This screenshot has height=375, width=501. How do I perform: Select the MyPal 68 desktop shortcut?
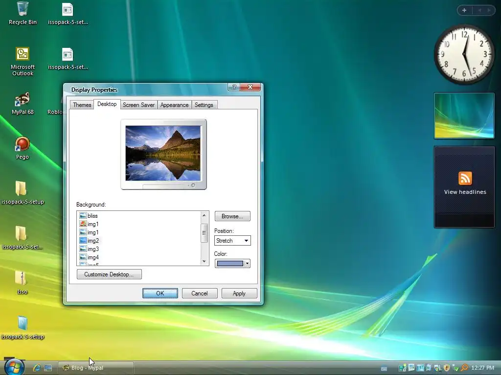(x=23, y=104)
